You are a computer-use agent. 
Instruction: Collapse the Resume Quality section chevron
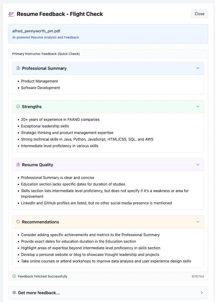(x=198, y=165)
